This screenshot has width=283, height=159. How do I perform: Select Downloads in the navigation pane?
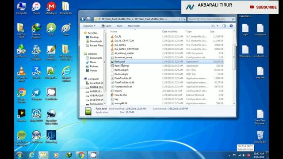pos(94,41)
